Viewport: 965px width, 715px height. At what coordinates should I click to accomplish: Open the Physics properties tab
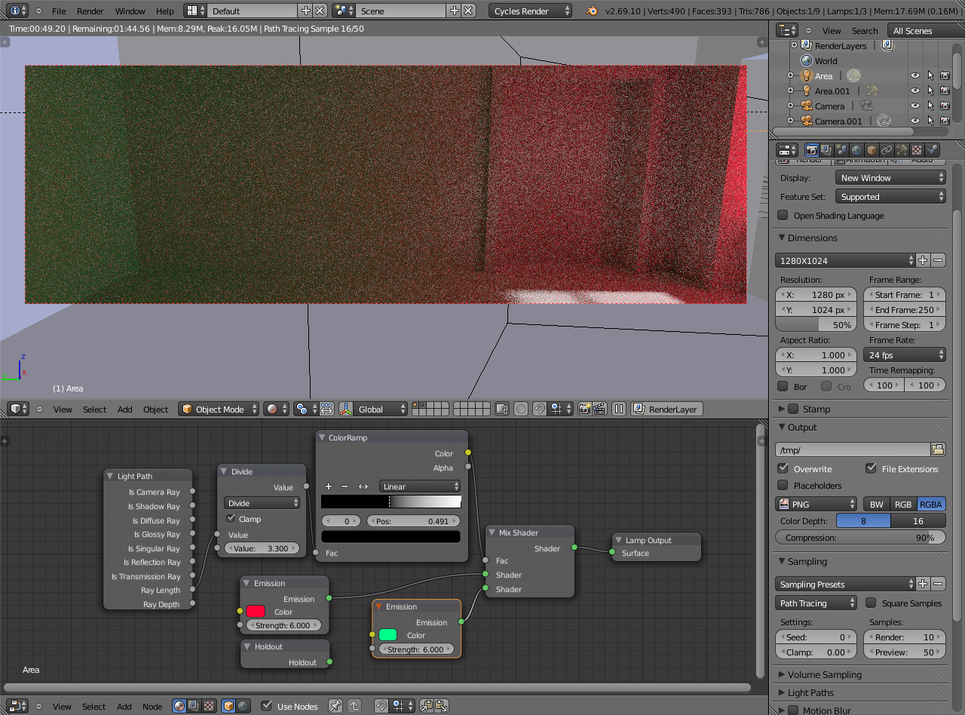point(933,150)
